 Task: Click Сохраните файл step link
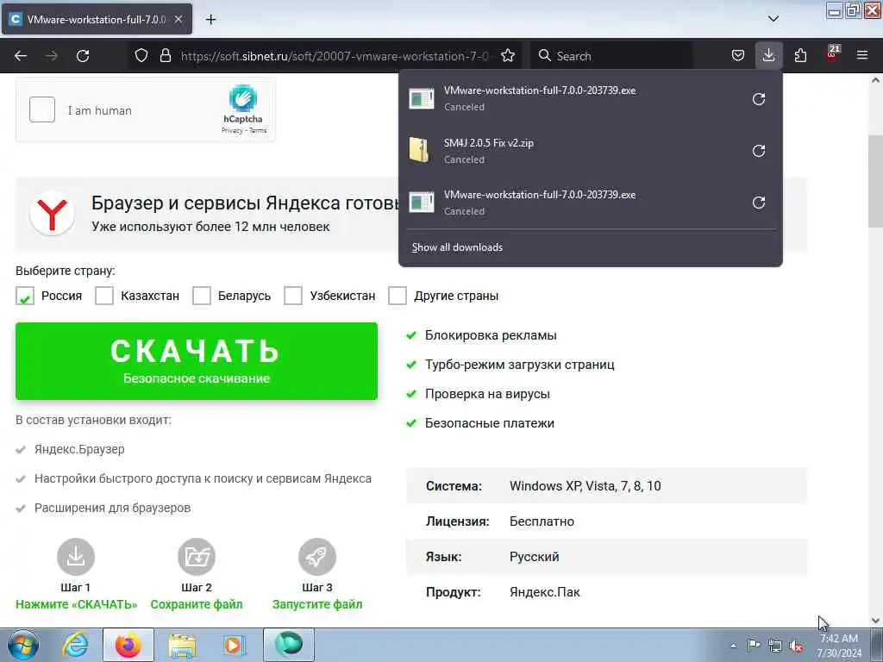(x=197, y=604)
